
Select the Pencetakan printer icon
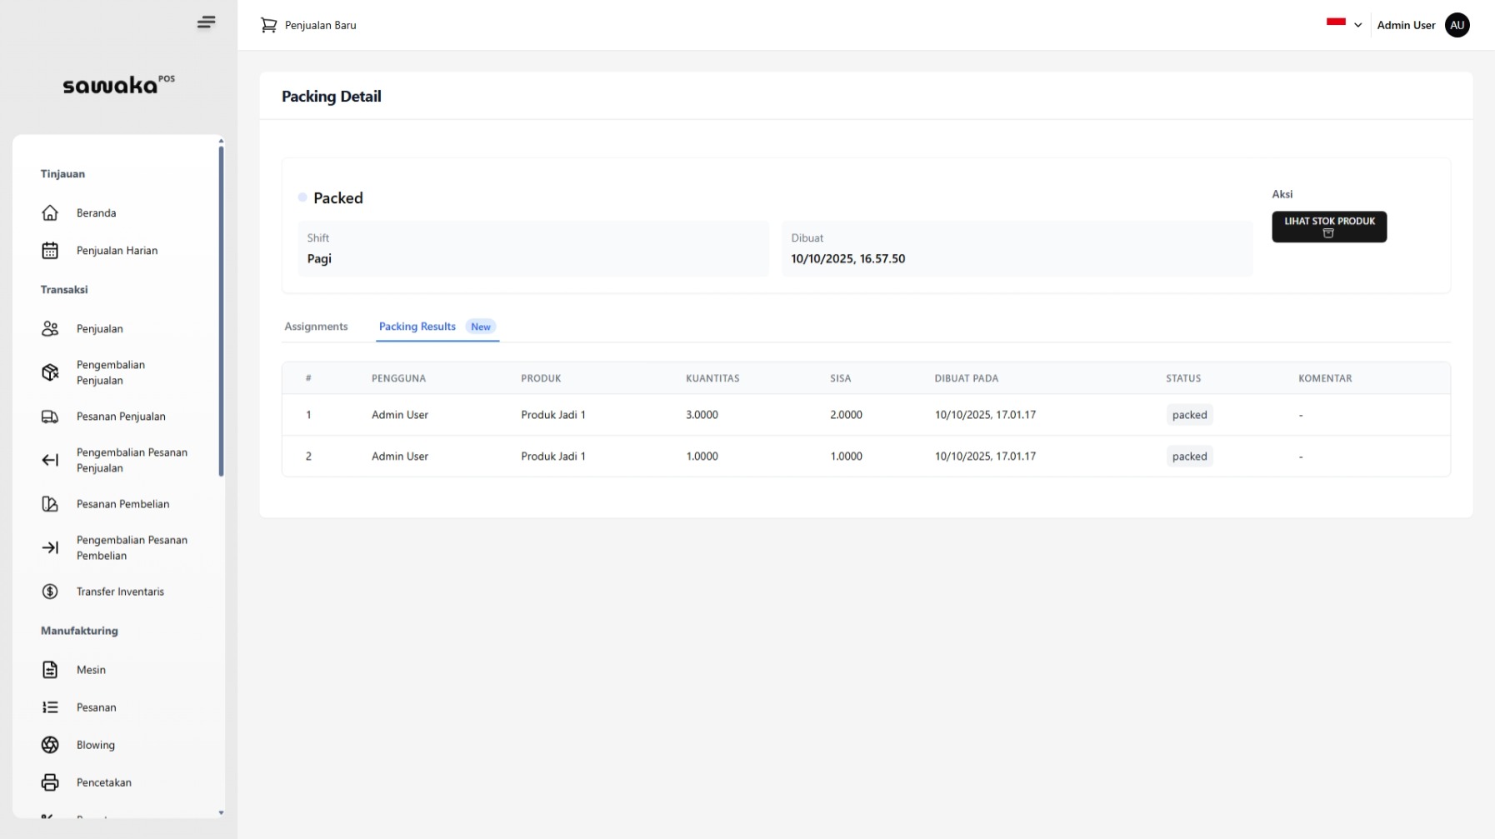(x=50, y=782)
